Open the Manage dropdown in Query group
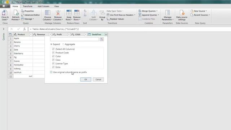This screenshot has height=130, width=231. pos(27,19)
